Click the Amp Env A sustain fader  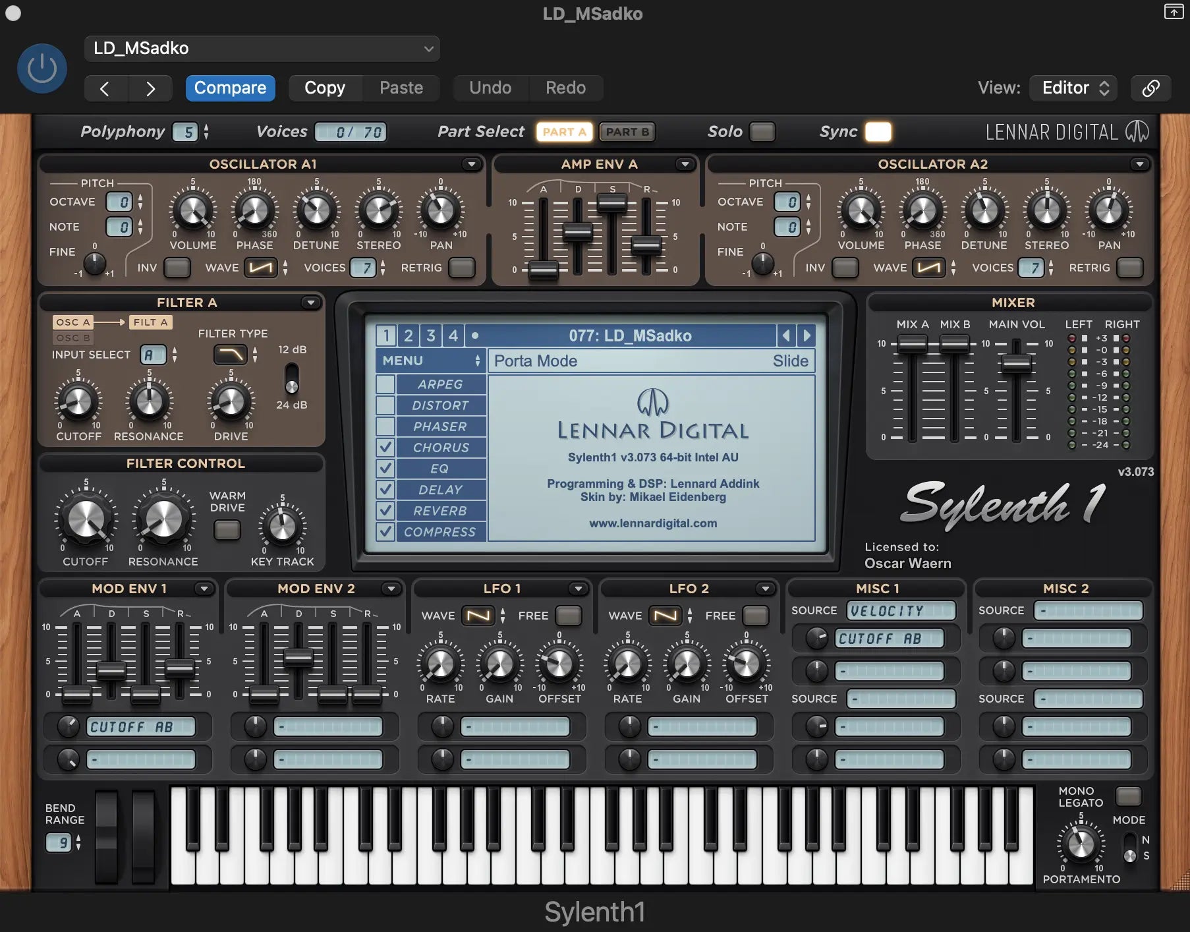tap(612, 202)
